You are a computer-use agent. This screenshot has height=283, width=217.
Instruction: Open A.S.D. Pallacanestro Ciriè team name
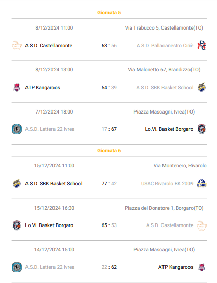pos(165,46)
